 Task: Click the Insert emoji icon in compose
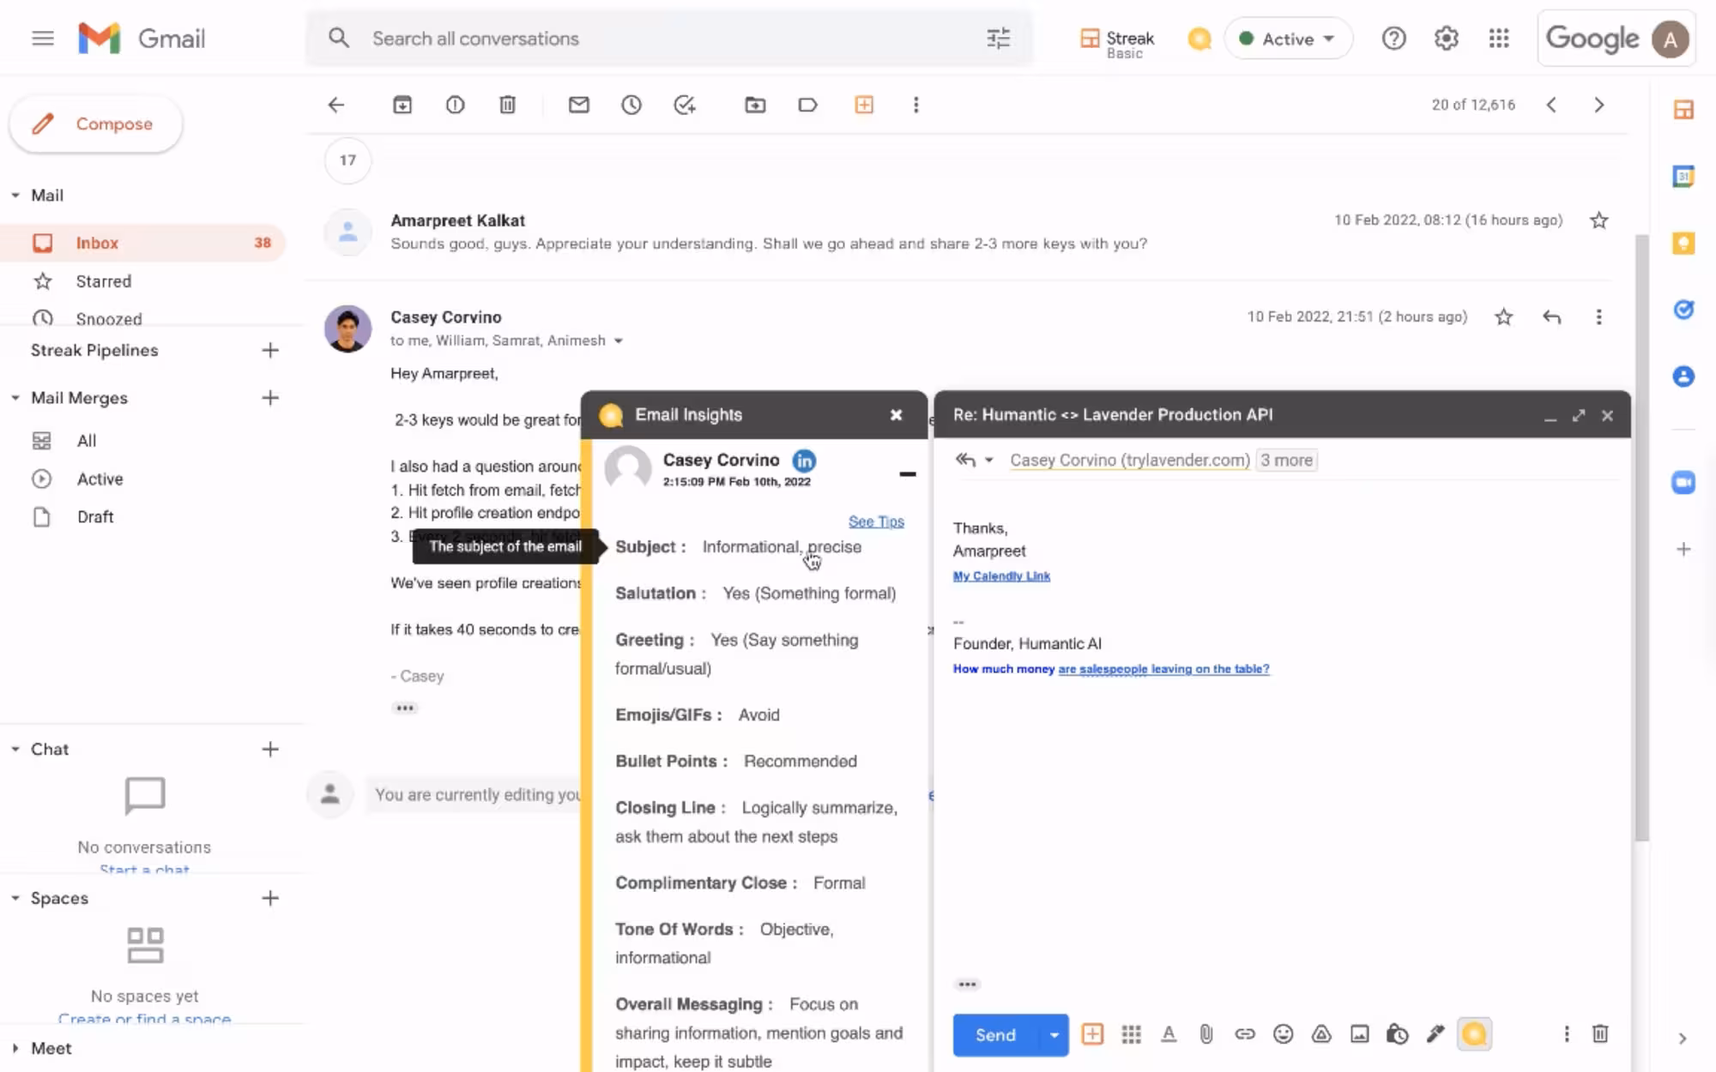1283,1034
